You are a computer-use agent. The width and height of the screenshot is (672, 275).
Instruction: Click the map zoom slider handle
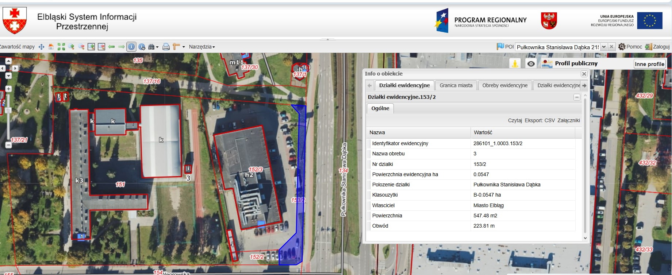pyautogui.click(x=8, y=110)
